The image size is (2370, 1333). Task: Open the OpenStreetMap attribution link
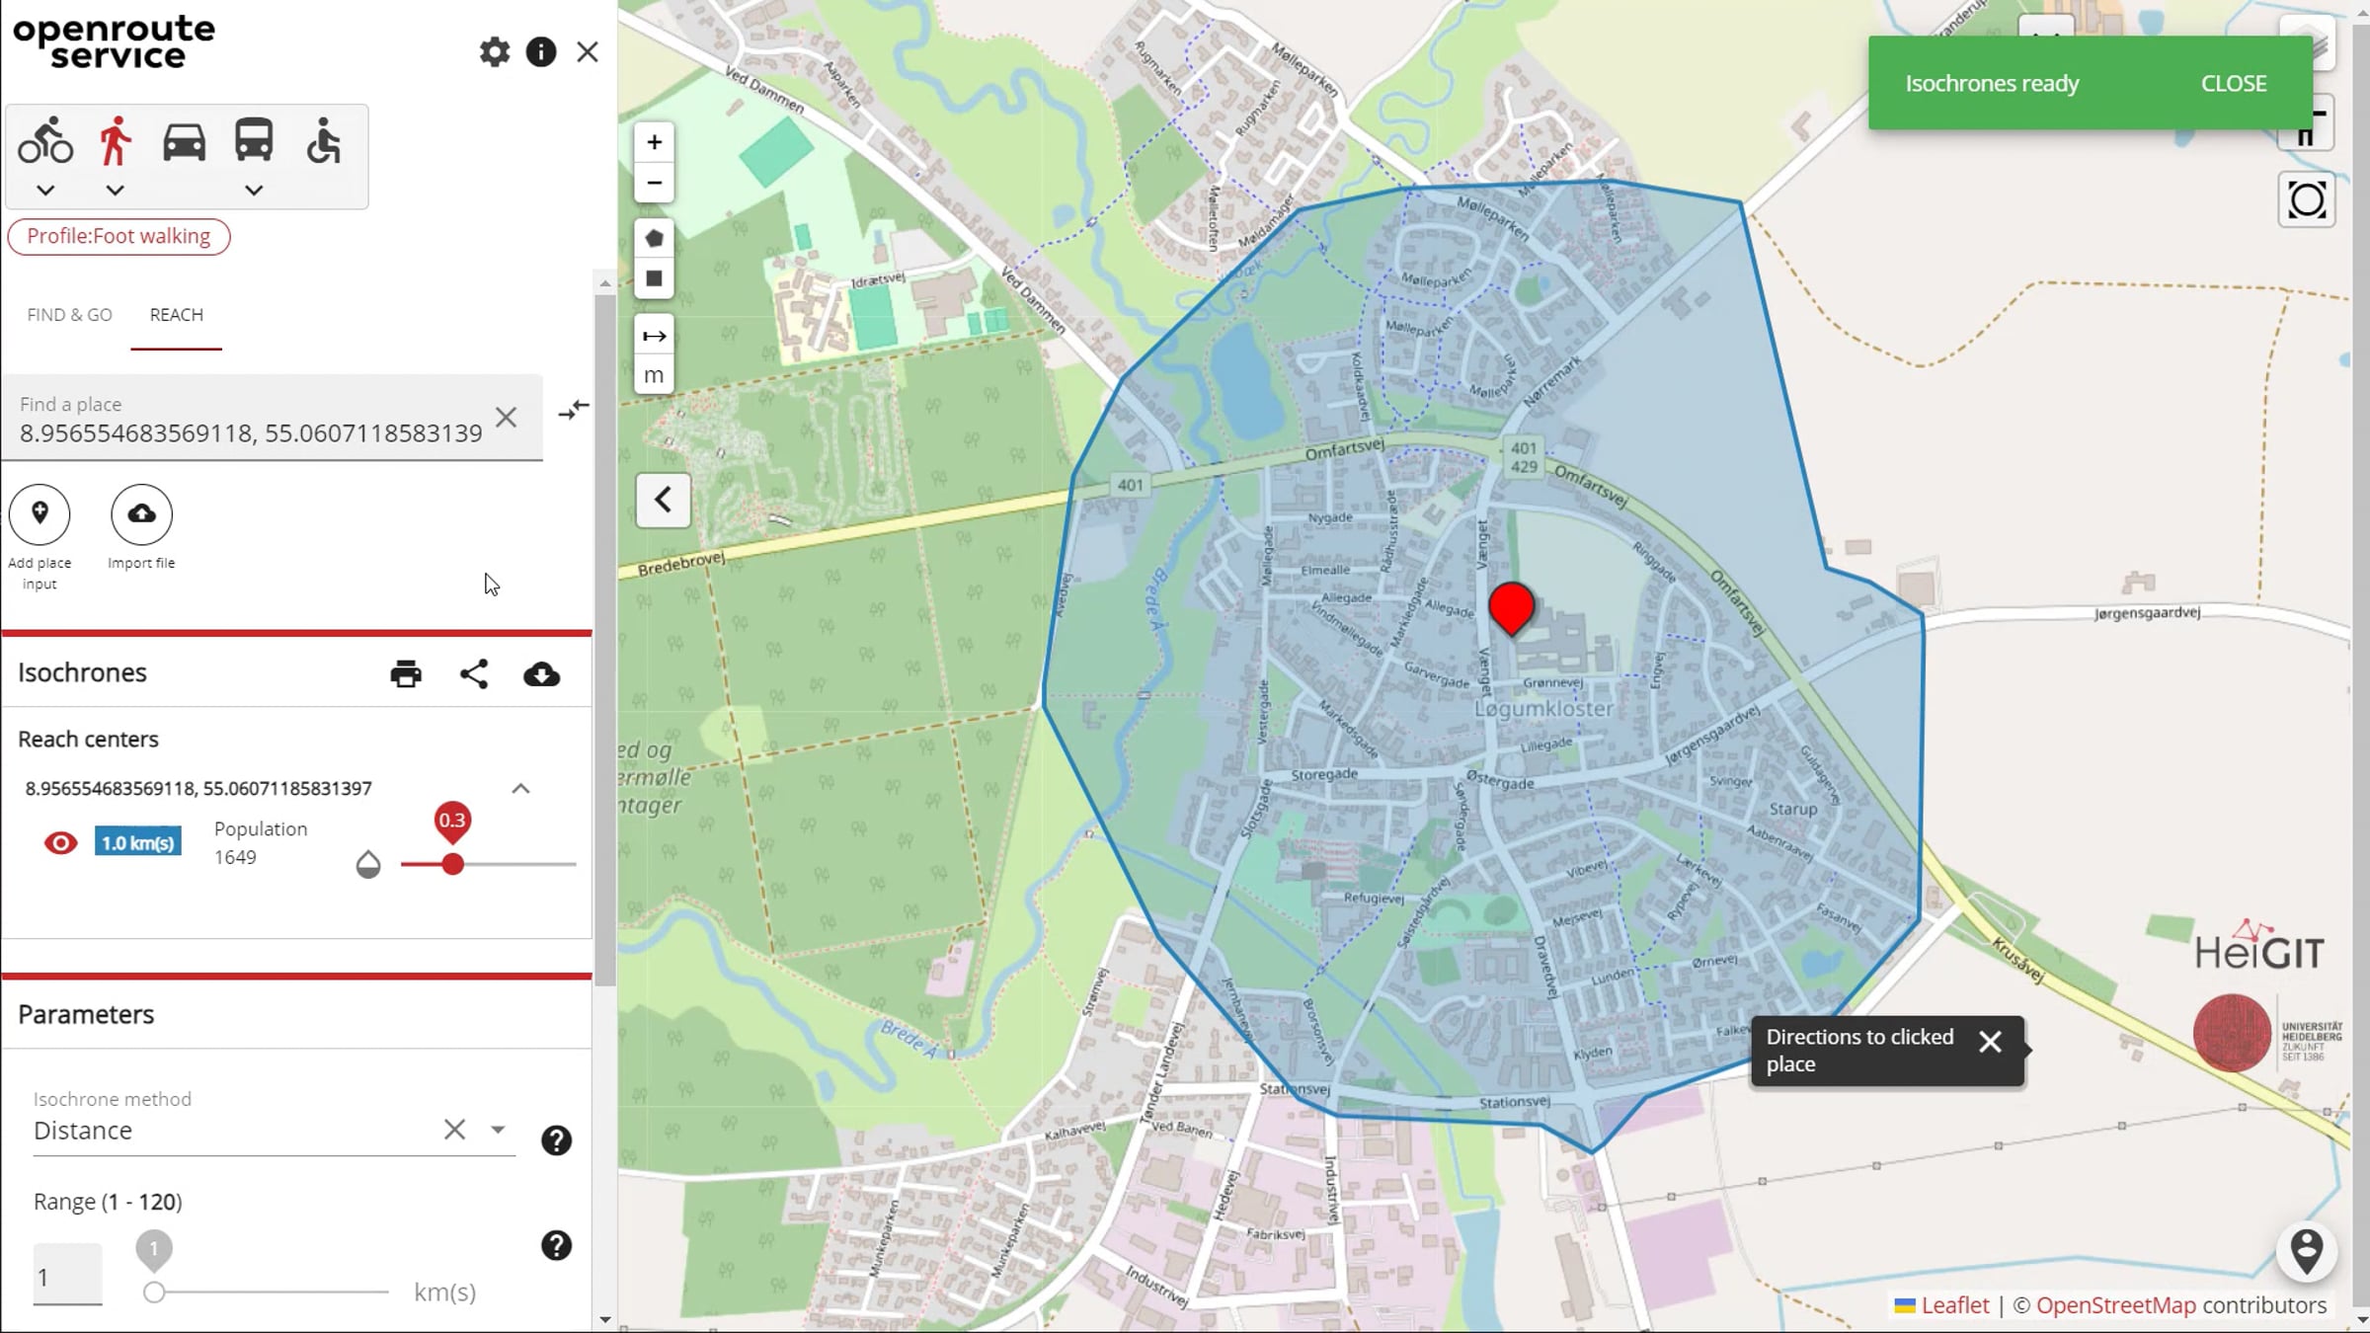pos(2115,1305)
